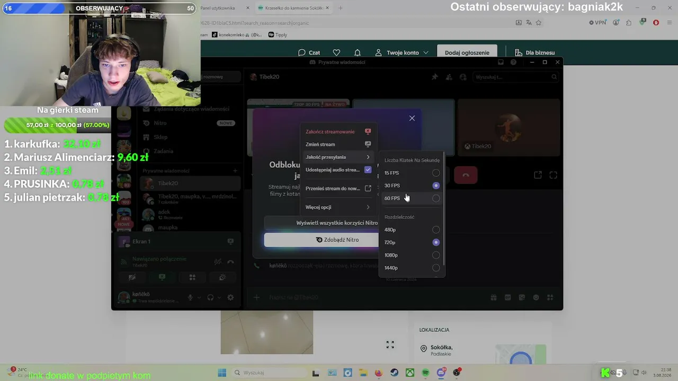Mute the microphone in Discord user panel
This screenshot has width=678, height=381.
pos(190,297)
